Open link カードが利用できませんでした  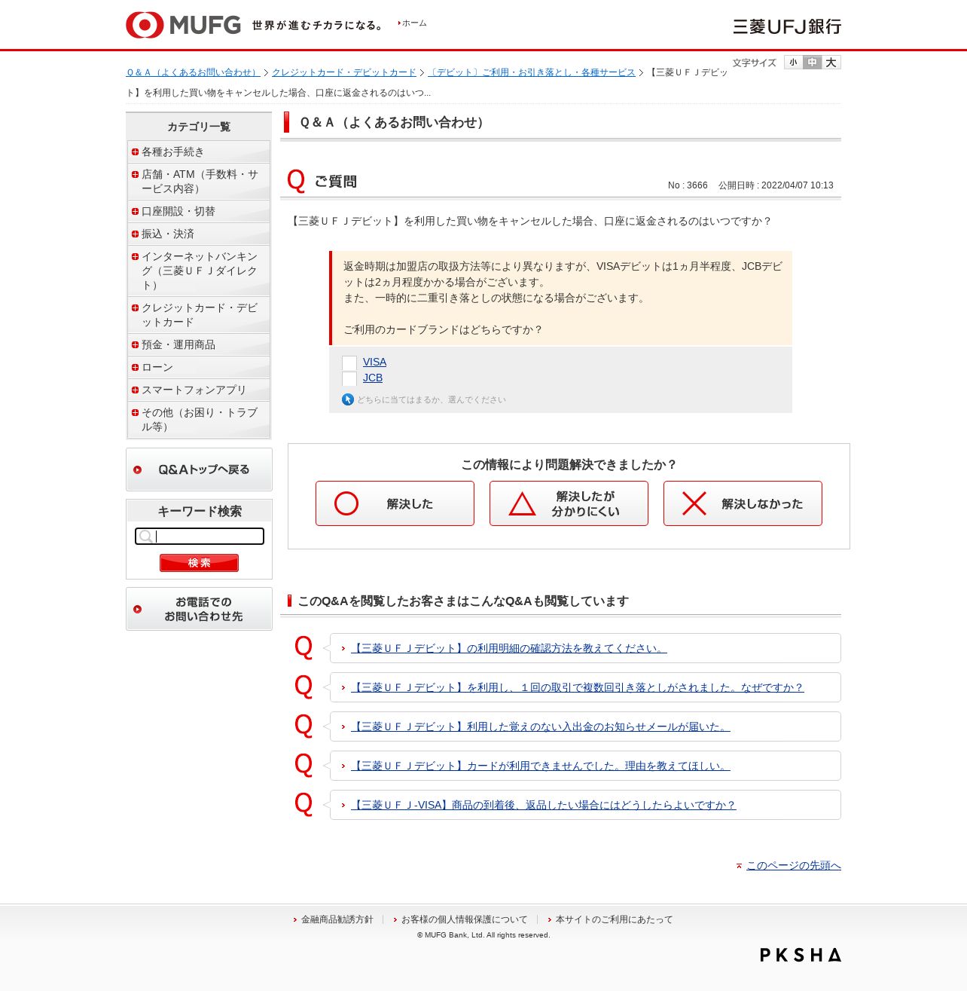[540, 766]
